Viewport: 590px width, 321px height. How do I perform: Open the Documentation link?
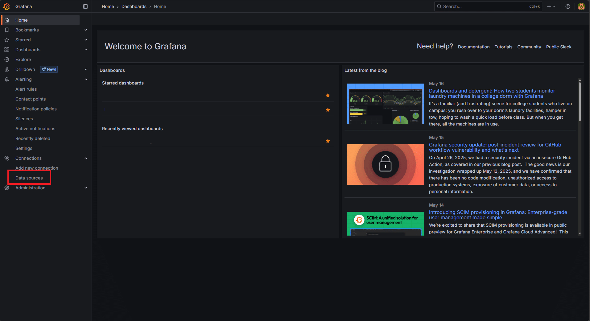[474, 47]
